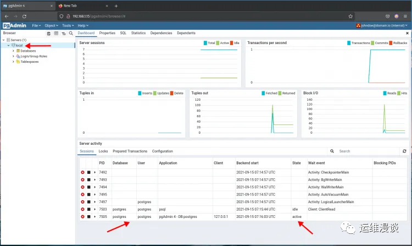Expand details row for PID 7497
412x246 pixels.
(95, 202)
